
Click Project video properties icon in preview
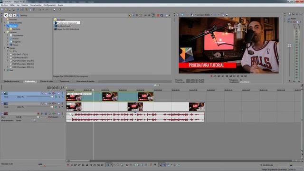(177, 15)
